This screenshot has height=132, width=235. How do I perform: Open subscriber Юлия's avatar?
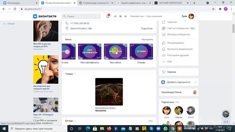click(191, 111)
